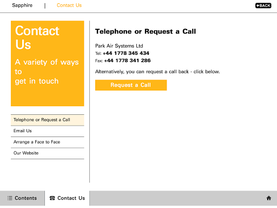Click Sapphire breadcrumb link

[x=22, y=5]
